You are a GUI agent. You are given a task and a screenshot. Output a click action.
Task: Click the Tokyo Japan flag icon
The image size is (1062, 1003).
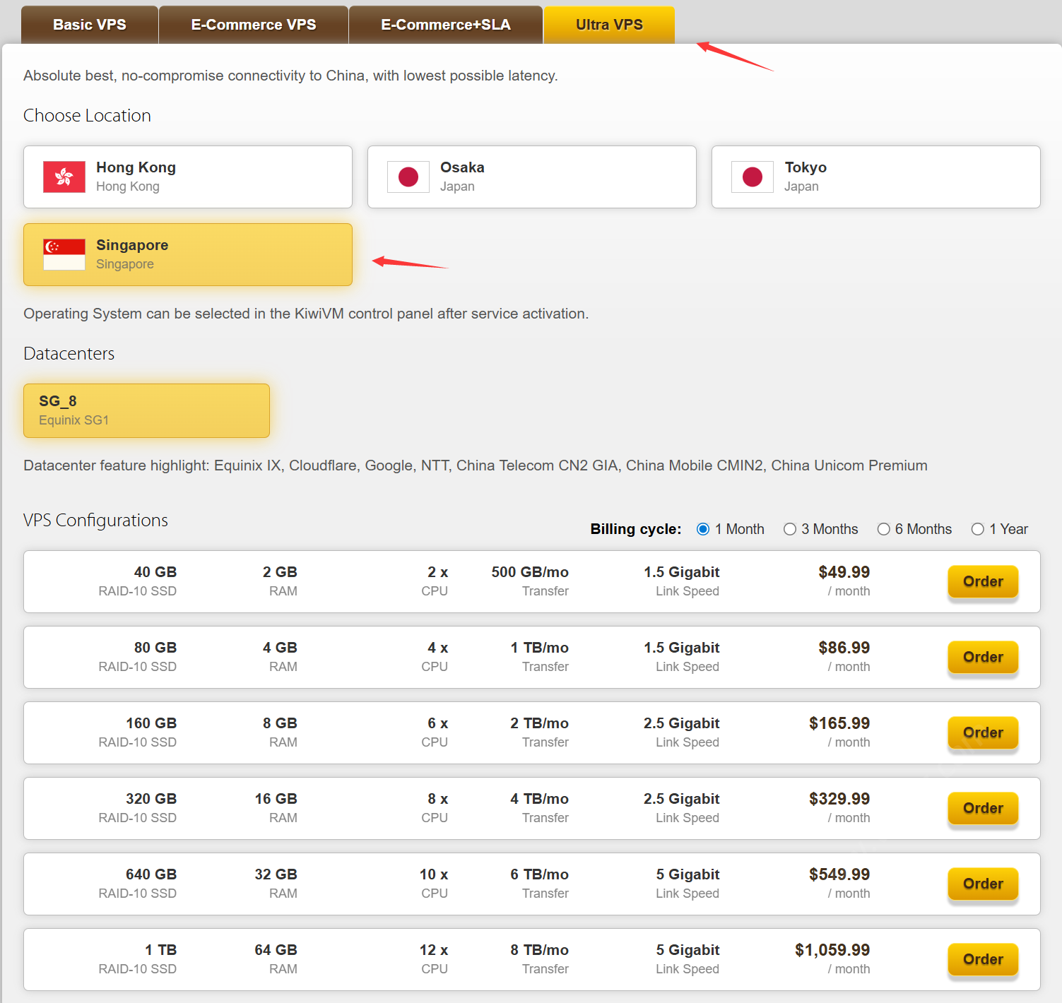[x=753, y=177]
